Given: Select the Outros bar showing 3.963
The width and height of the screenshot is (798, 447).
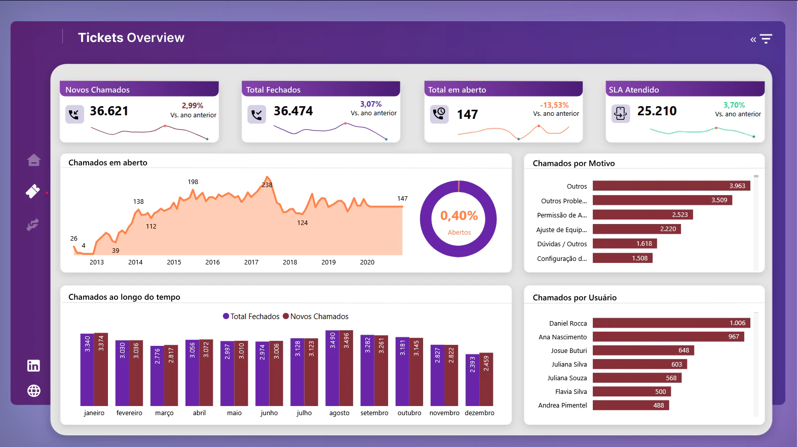Looking at the screenshot, I should (x=671, y=186).
